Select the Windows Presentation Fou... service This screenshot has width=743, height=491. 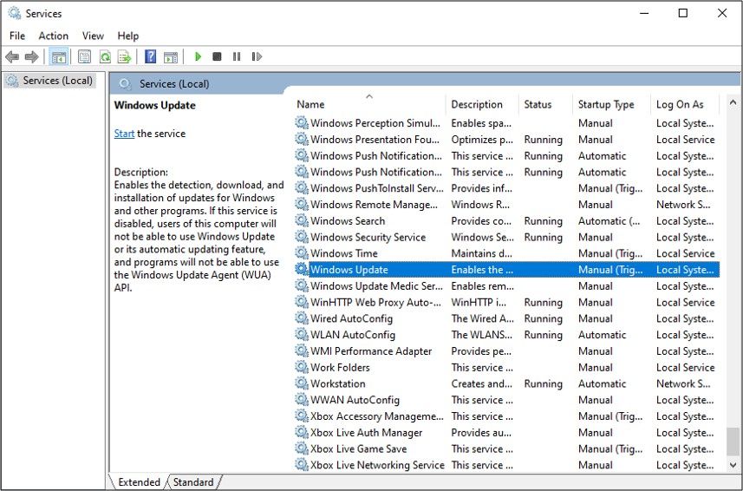(x=506, y=140)
